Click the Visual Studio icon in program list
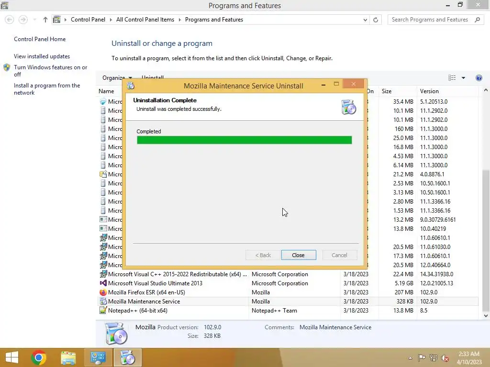The image size is (490, 367). [x=103, y=283]
